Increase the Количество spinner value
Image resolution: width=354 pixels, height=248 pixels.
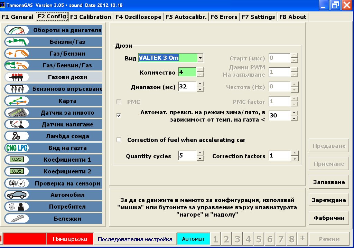coord(200,70)
